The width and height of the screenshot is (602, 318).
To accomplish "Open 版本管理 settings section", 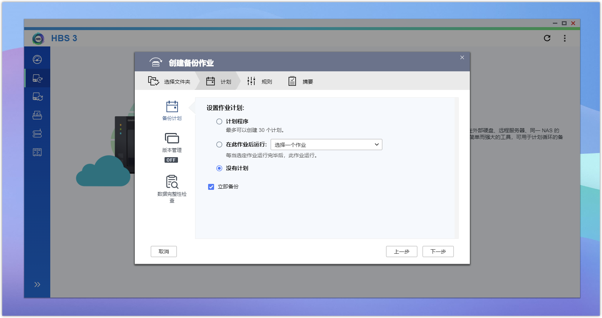I will coord(172,143).
